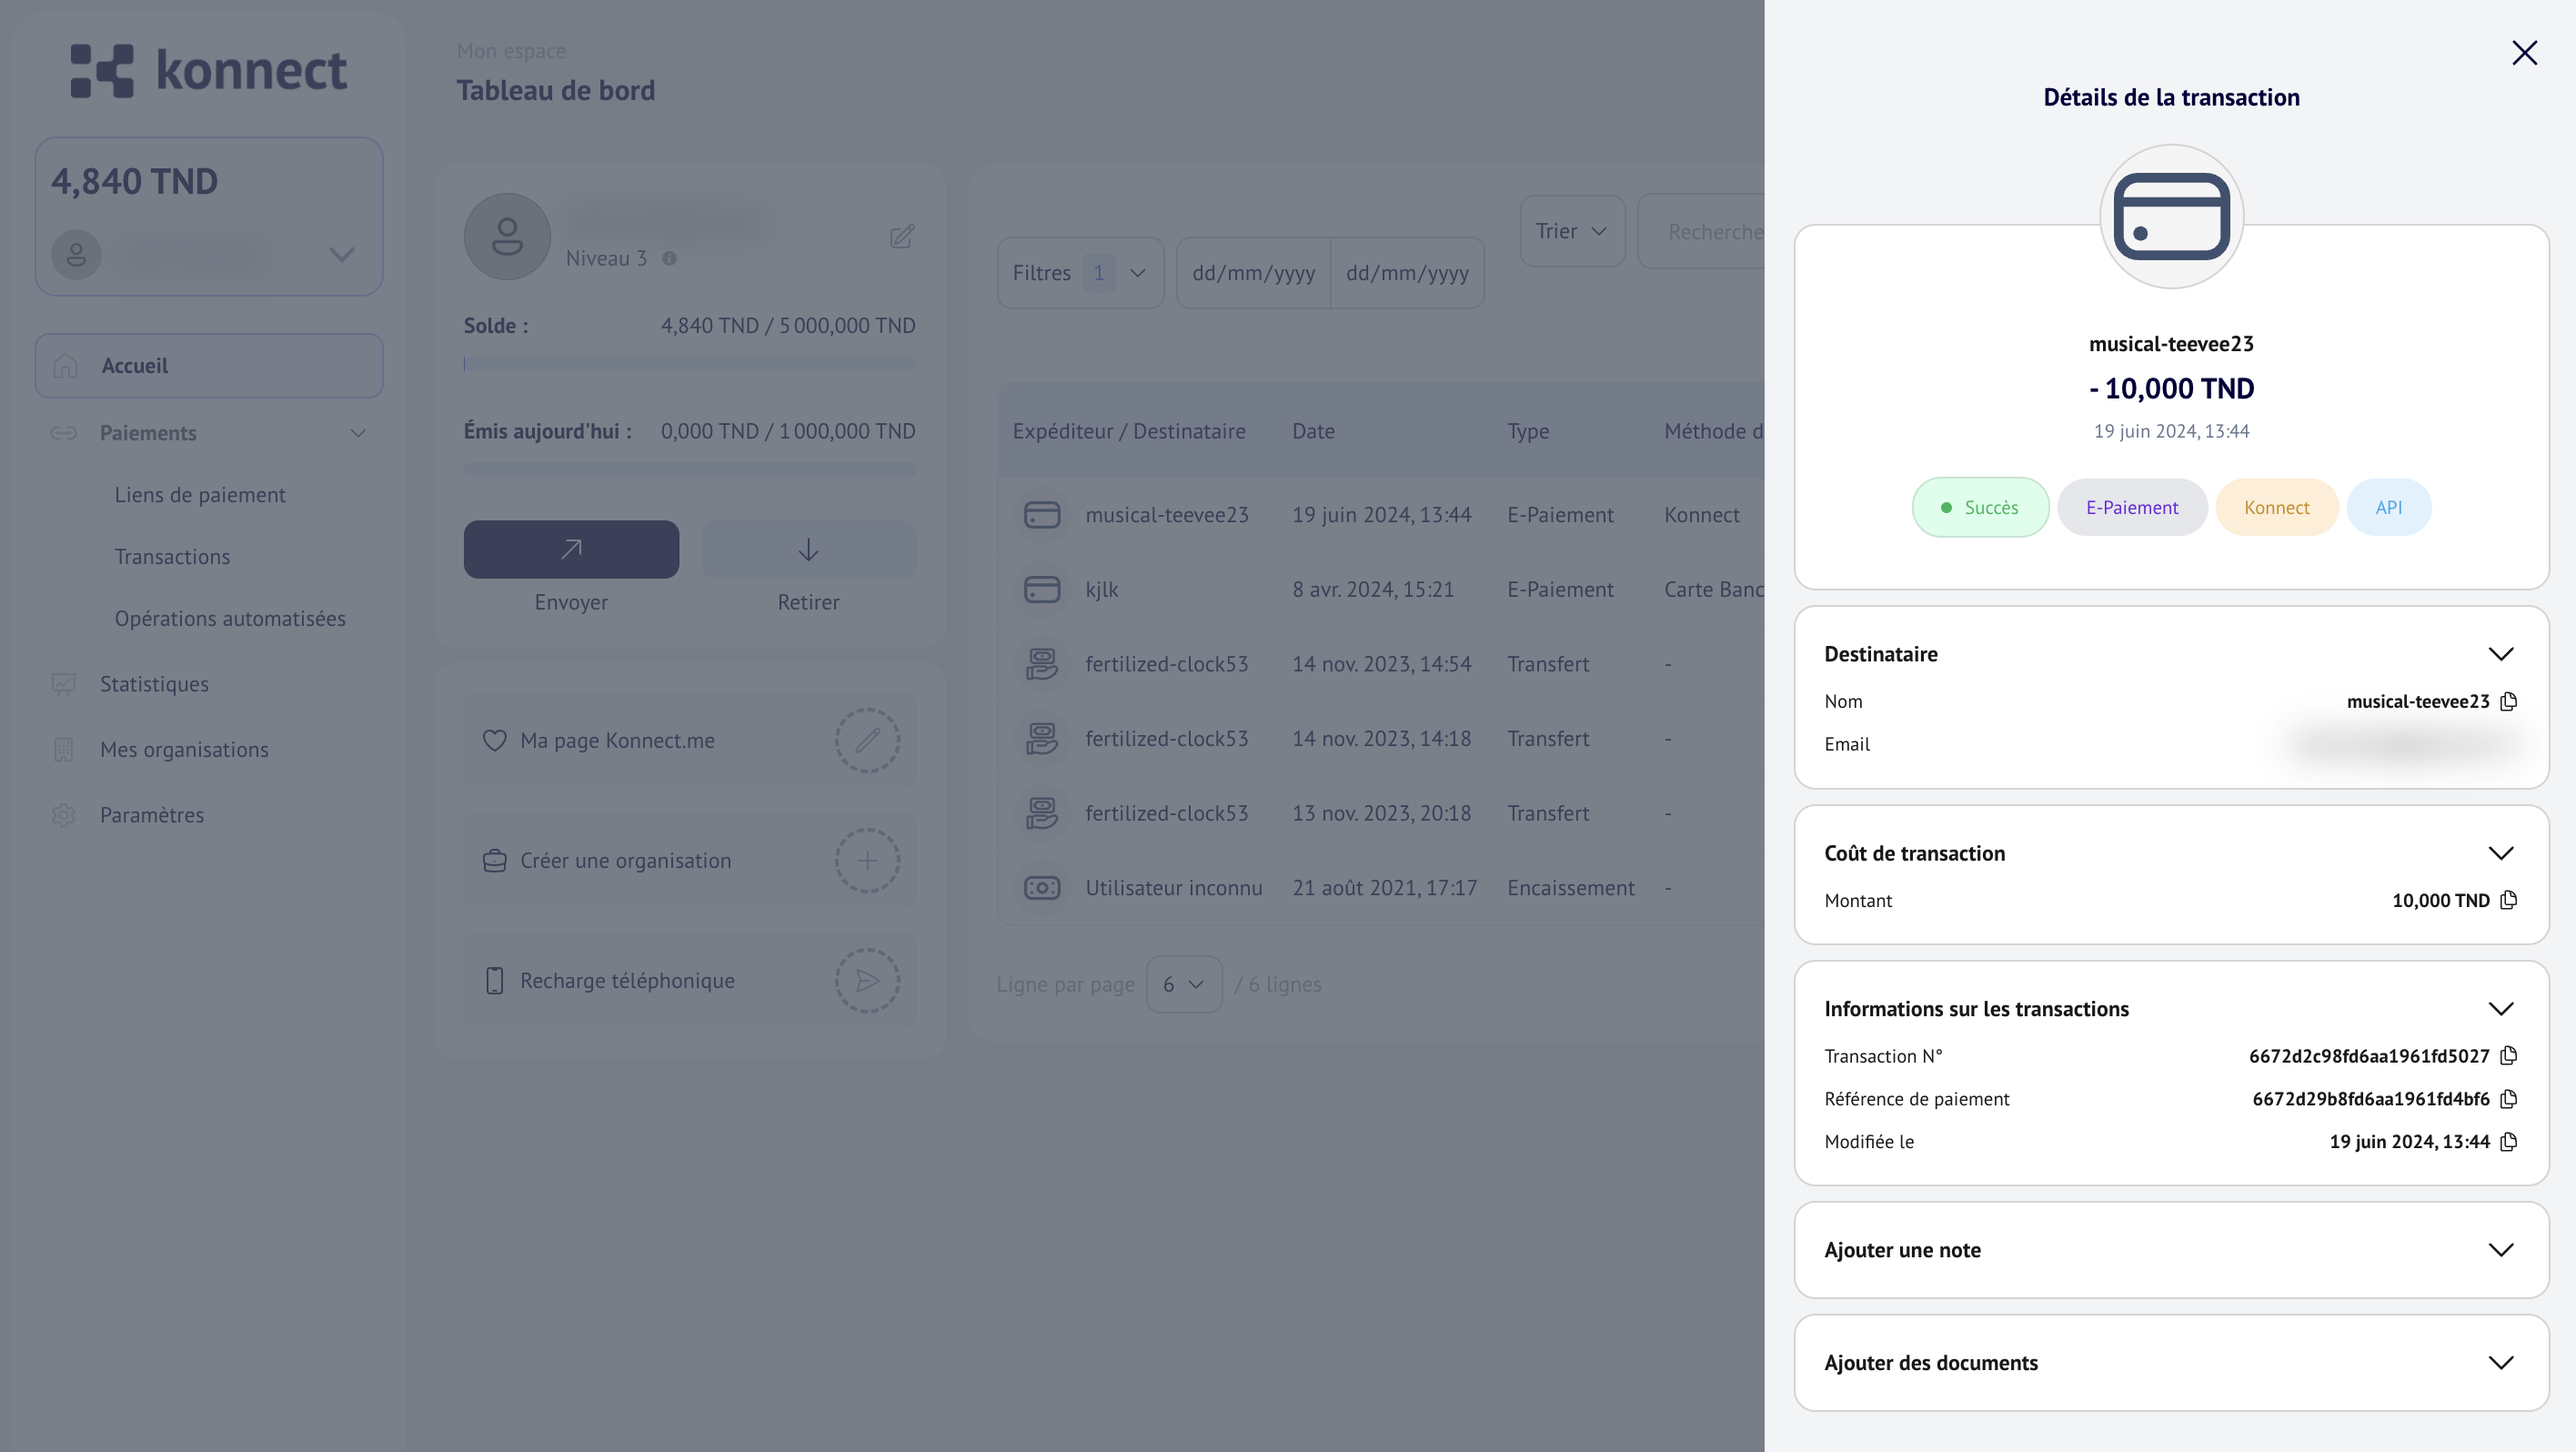The width and height of the screenshot is (2576, 1452).
Task: Copy the Montant 10,000 TND value
Action: click(x=2508, y=900)
